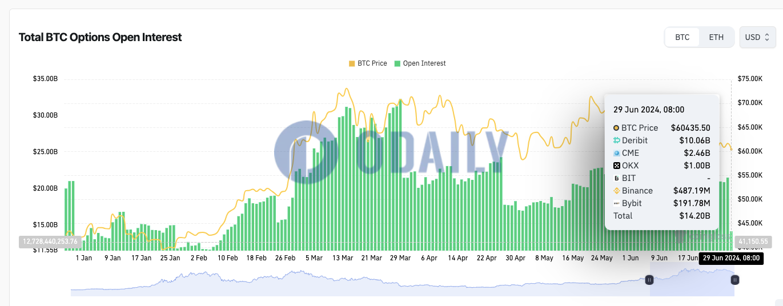The width and height of the screenshot is (783, 306).
Task: Click the BTC Price dot icon in tooltip
Action: coord(616,128)
